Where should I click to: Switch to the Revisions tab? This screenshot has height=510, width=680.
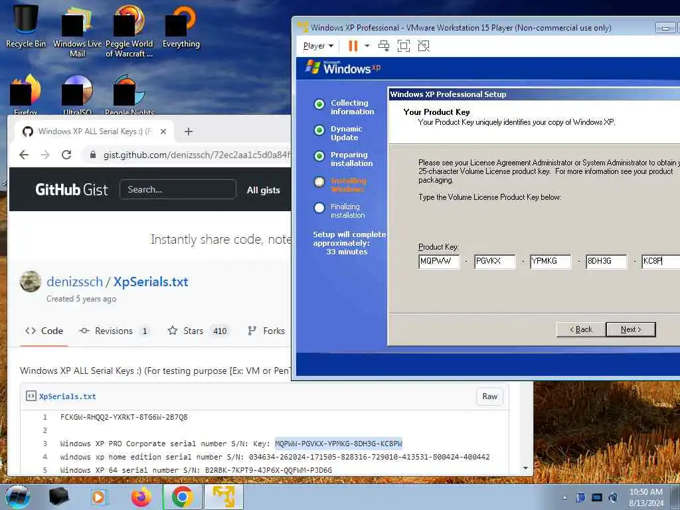(114, 331)
